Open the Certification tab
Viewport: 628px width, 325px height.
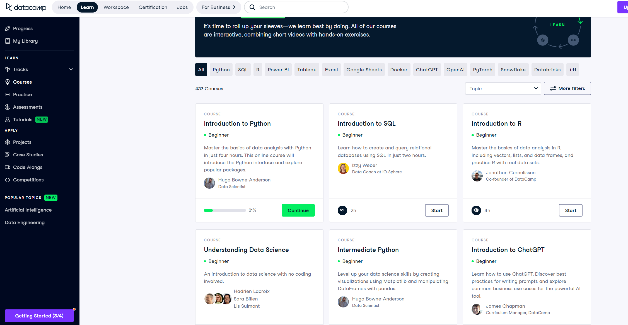(x=153, y=7)
